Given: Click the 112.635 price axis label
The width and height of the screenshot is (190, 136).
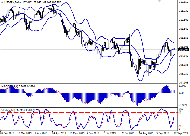Looking at the screenshot, I should tap(183, 2).
